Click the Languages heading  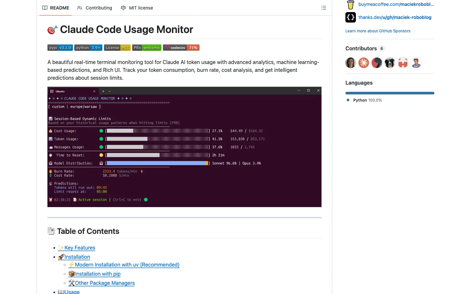click(x=359, y=83)
